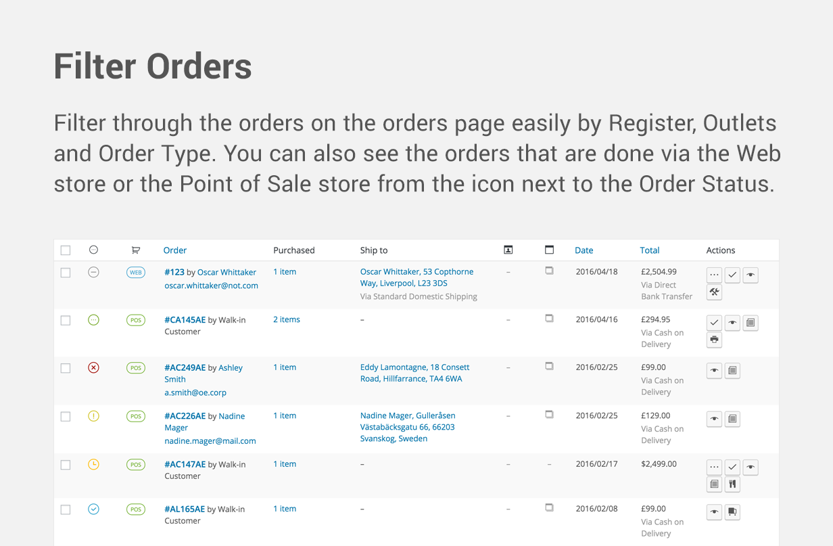The height and width of the screenshot is (546, 833).
Task: Click the WEB badge on order #123
Action: [x=136, y=273]
